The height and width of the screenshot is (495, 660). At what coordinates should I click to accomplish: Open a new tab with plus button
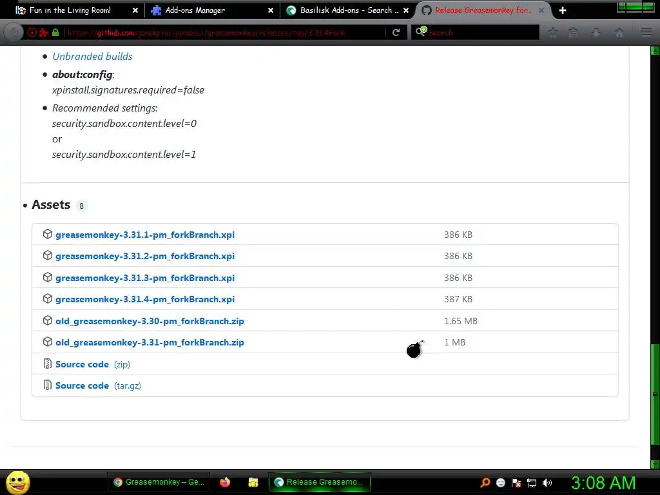562,10
